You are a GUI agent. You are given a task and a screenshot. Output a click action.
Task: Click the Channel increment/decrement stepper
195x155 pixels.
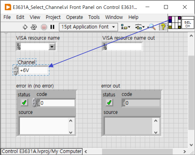[16, 70]
